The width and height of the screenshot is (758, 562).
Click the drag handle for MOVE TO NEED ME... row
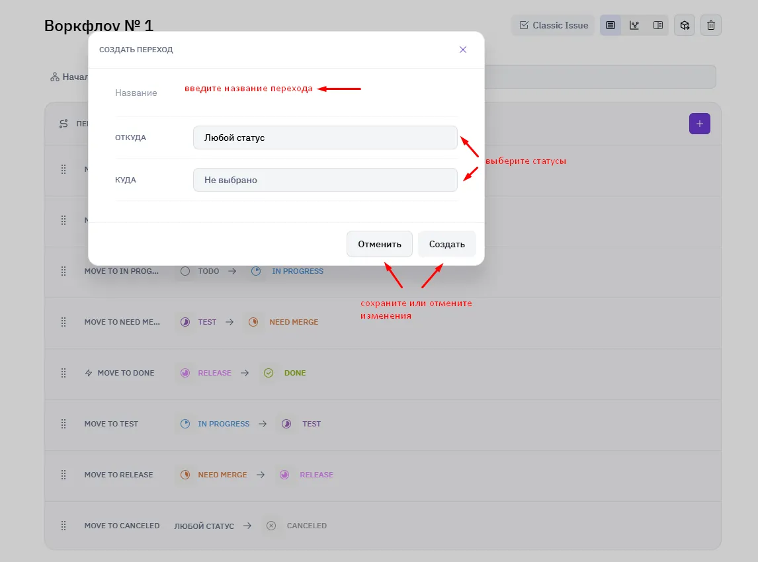(x=63, y=322)
